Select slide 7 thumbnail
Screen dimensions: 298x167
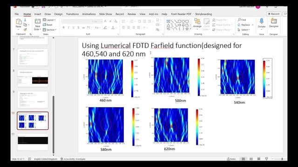(33, 57)
